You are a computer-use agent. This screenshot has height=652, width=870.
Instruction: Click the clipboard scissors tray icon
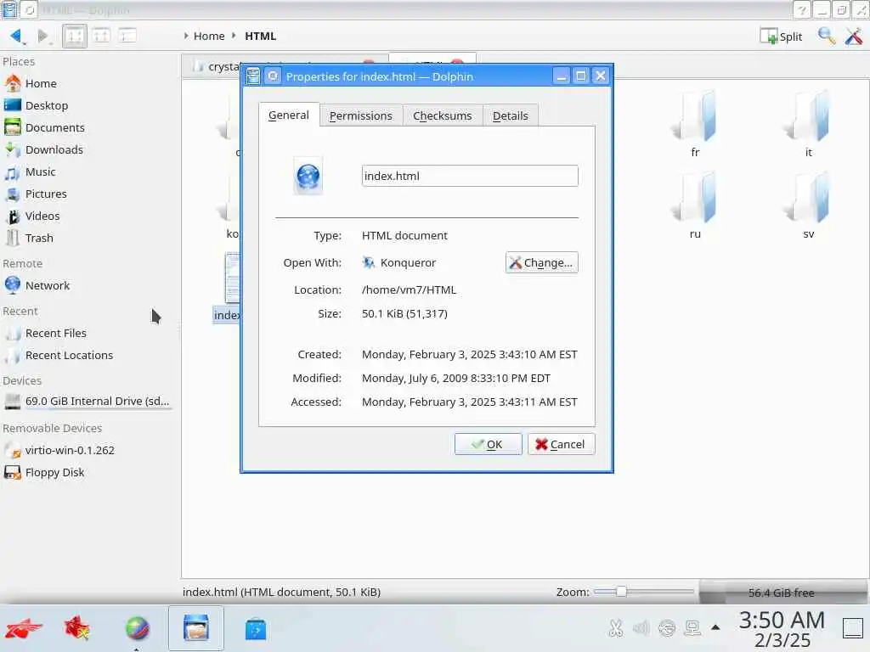[x=615, y=628]
